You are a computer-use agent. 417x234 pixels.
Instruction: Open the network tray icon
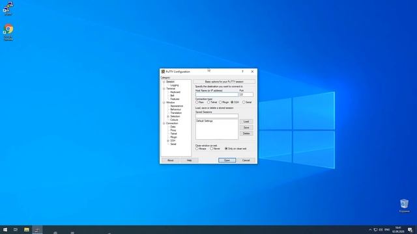click(375, 229)
